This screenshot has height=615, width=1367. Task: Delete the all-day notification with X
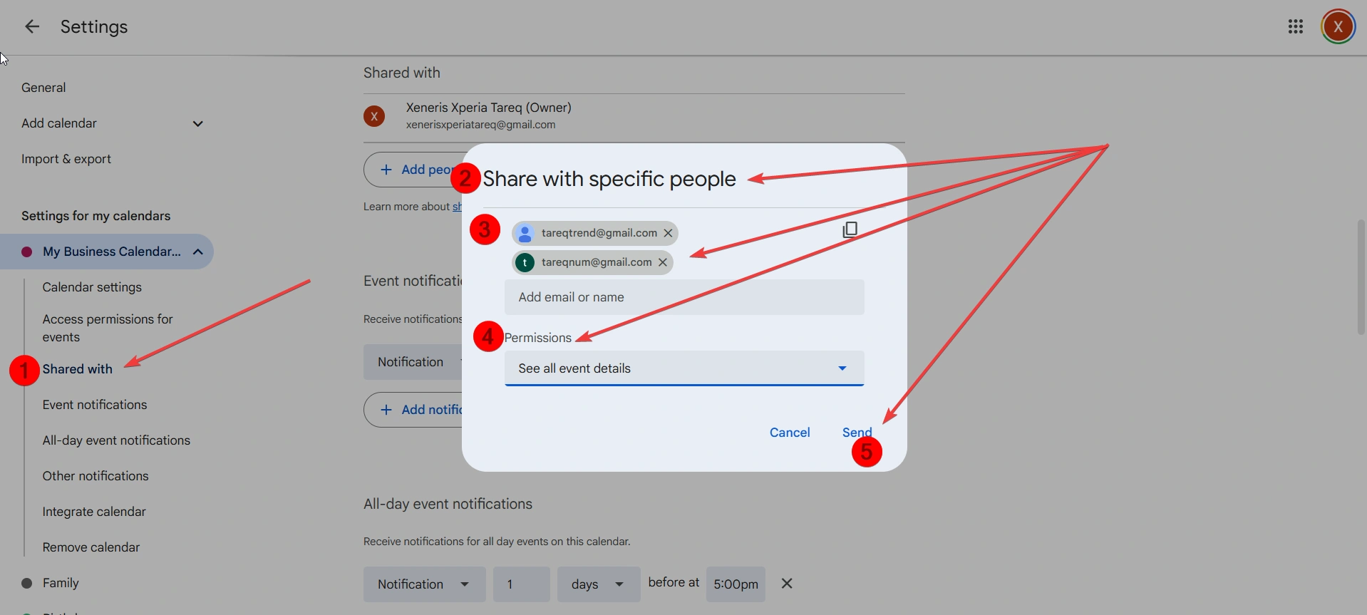coord(786,584)
